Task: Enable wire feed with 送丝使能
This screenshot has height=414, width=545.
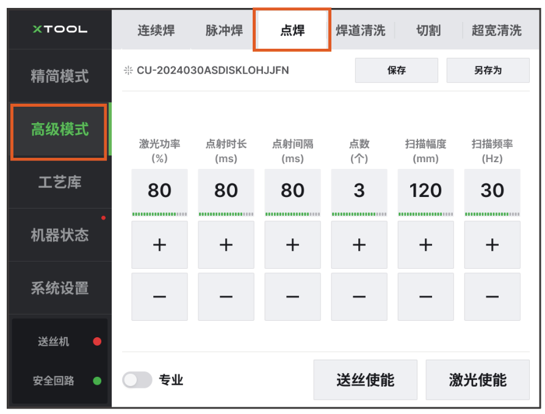Action: tap(365, 380)
